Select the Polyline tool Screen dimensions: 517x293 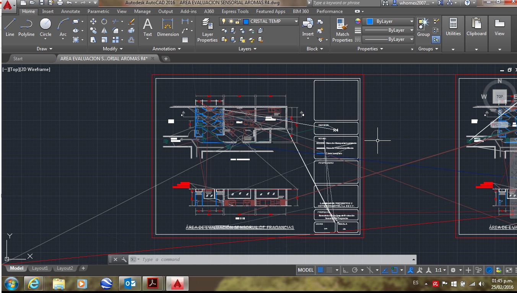coord(26,27)
